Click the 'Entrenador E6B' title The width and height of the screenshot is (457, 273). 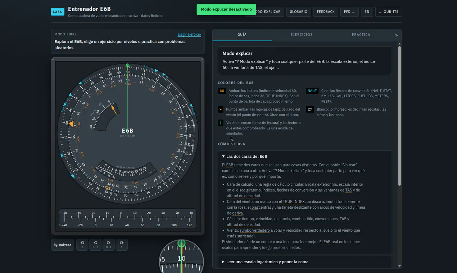[90, 9]
